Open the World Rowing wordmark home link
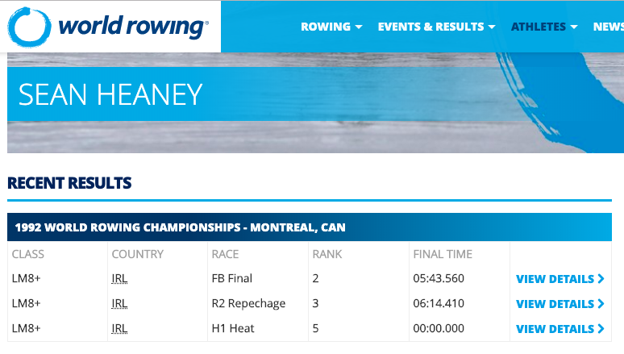This screenshot has height=354, width=624. [x=133, y=27]
